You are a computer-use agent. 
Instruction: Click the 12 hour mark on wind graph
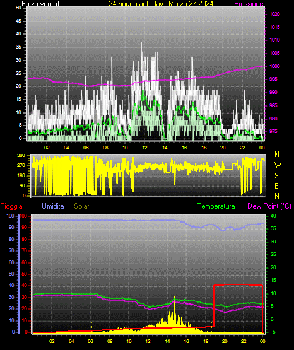[144, 148]
